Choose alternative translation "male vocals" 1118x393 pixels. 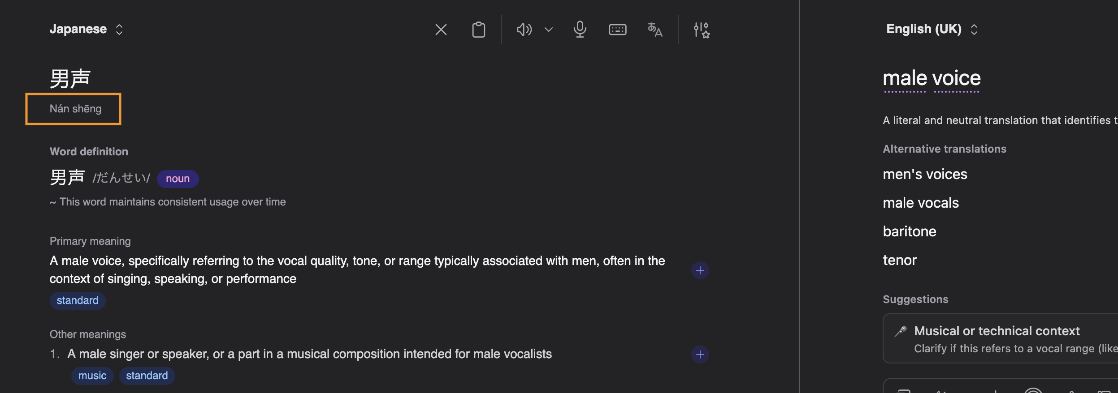click(921, 203)
